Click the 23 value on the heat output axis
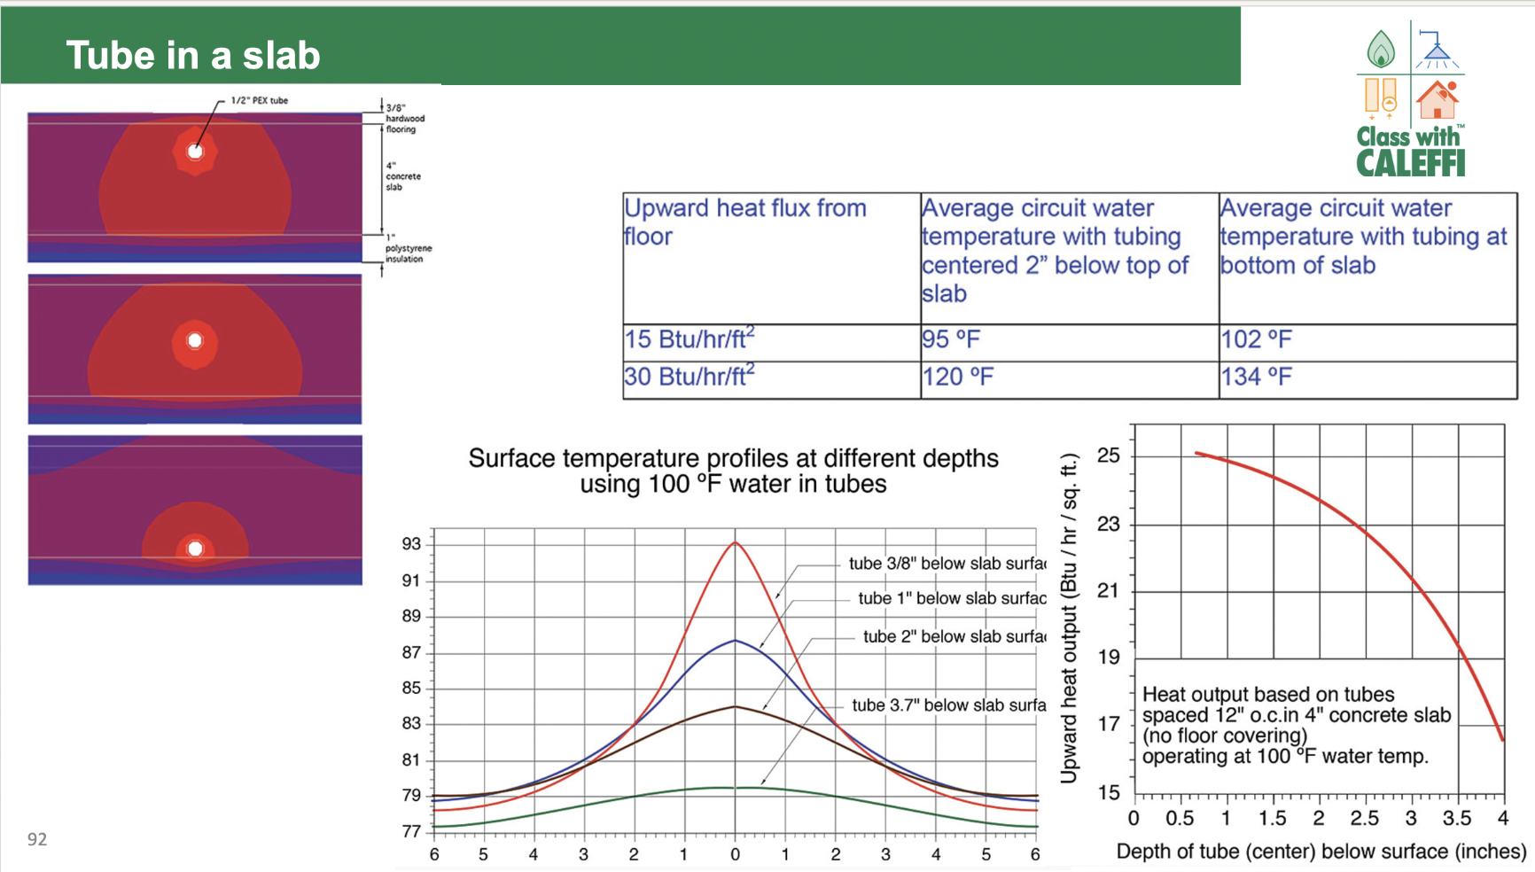 [1109, 525]
